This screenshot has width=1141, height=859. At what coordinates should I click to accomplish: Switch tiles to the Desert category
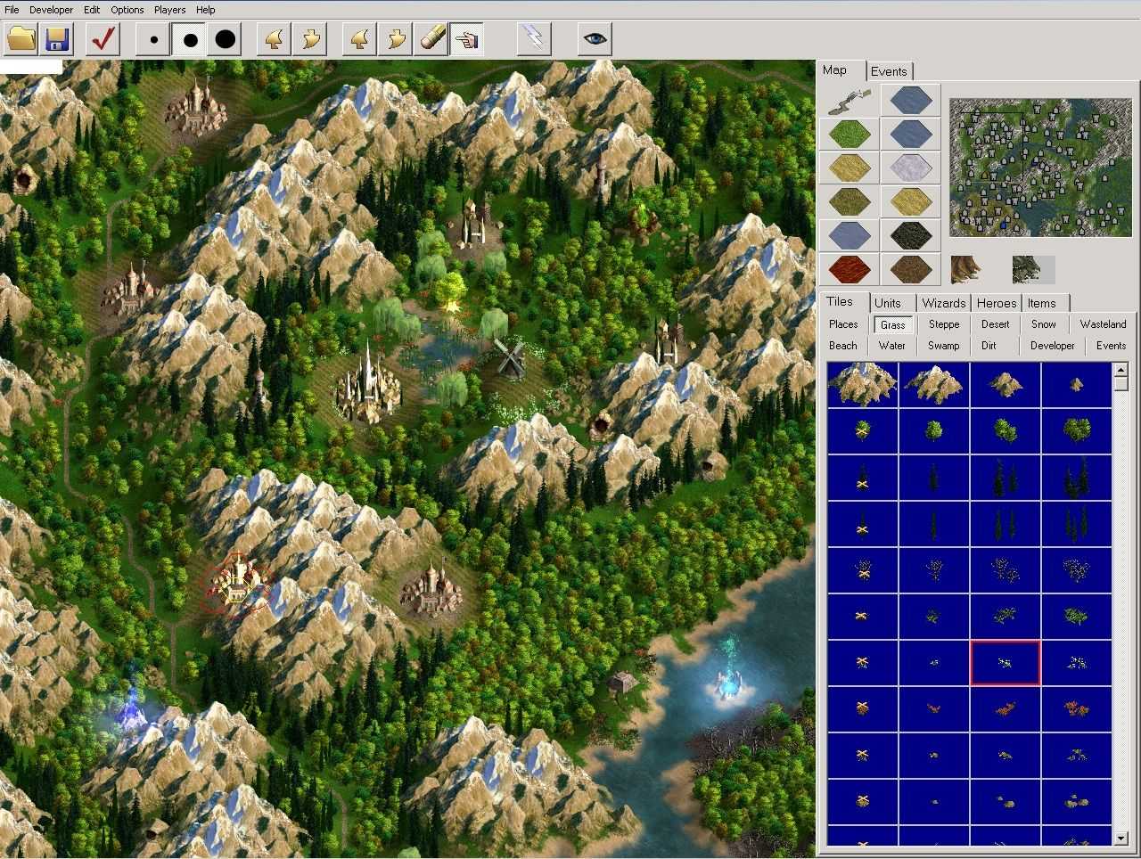[995, 324]
